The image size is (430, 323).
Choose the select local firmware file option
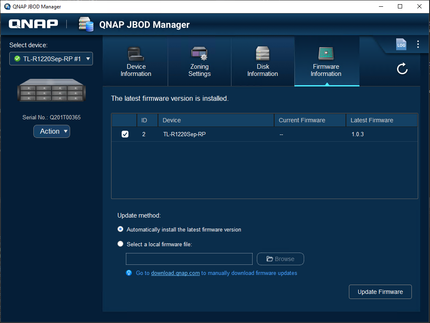[x=121, y=244]
